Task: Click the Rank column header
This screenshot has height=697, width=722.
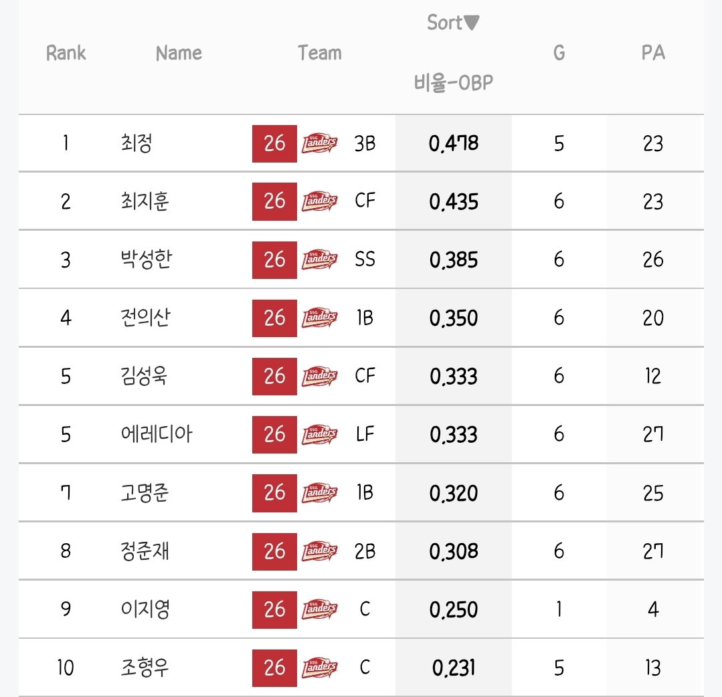Action: pyautogui.click(x=66, y=52)
